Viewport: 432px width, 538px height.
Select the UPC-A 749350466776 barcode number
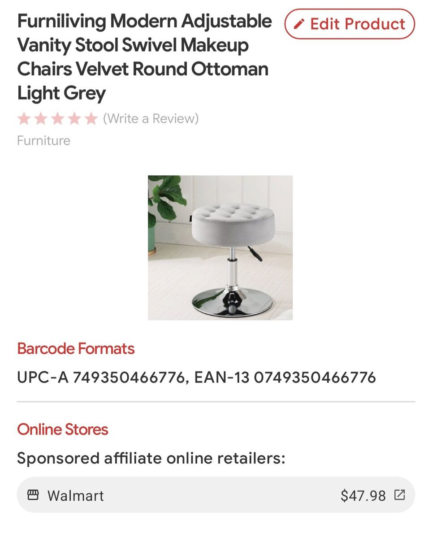pyautogui.click(x=100, y=377)
